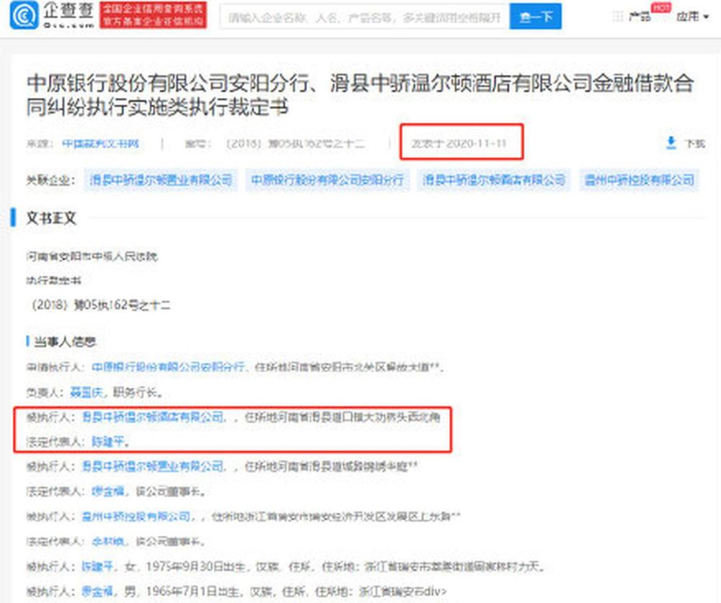Select 滑县中骄温尔顿置业有限公司 related company tag
The image size is (721, 603).
pos(161,179)
